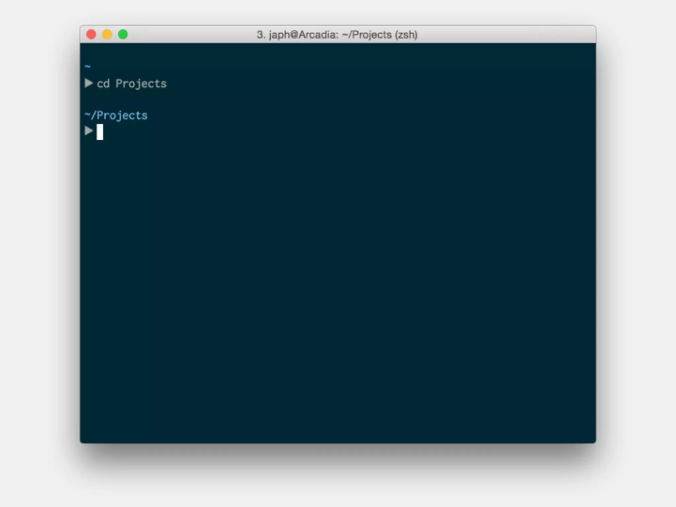Click the '~/Projects' directory path line
This screenshot has height=507, width=676.
[116, 116]
